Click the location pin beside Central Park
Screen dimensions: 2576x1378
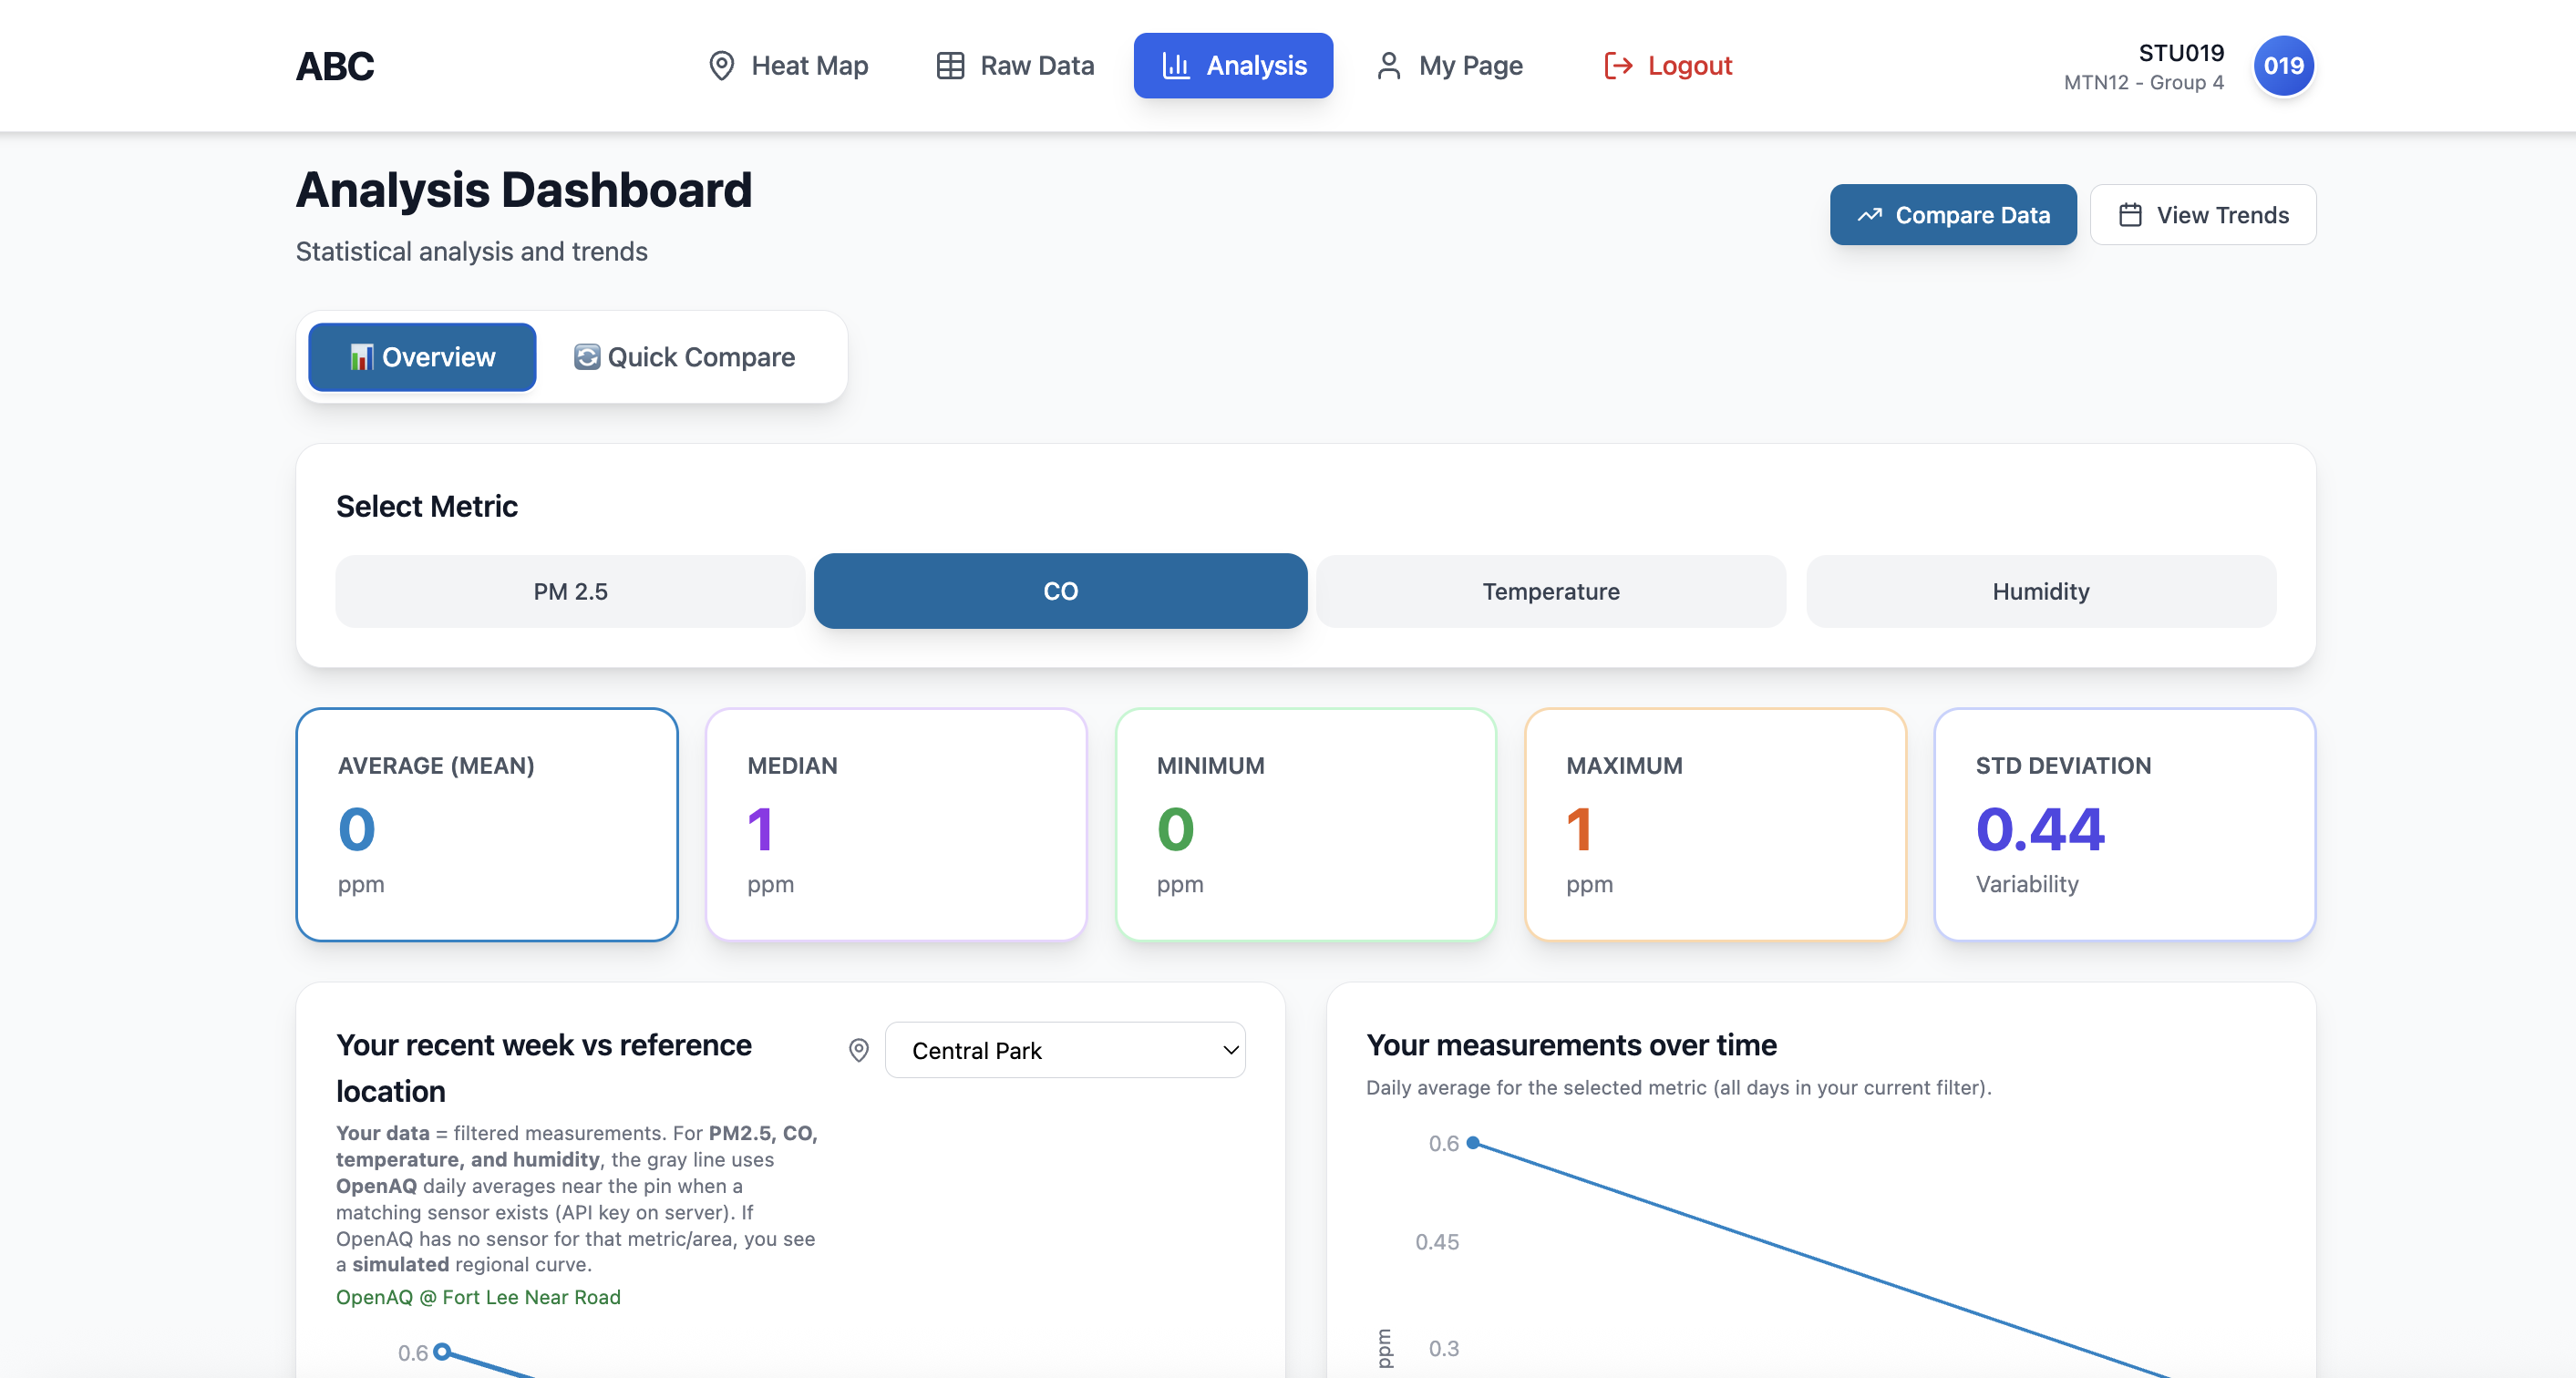[858, 1050]
